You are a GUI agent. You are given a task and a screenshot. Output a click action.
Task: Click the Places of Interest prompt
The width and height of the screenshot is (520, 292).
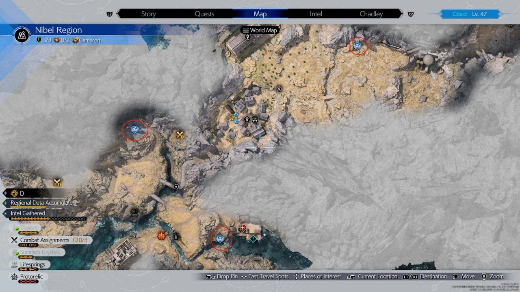click(x=317, y=277)
